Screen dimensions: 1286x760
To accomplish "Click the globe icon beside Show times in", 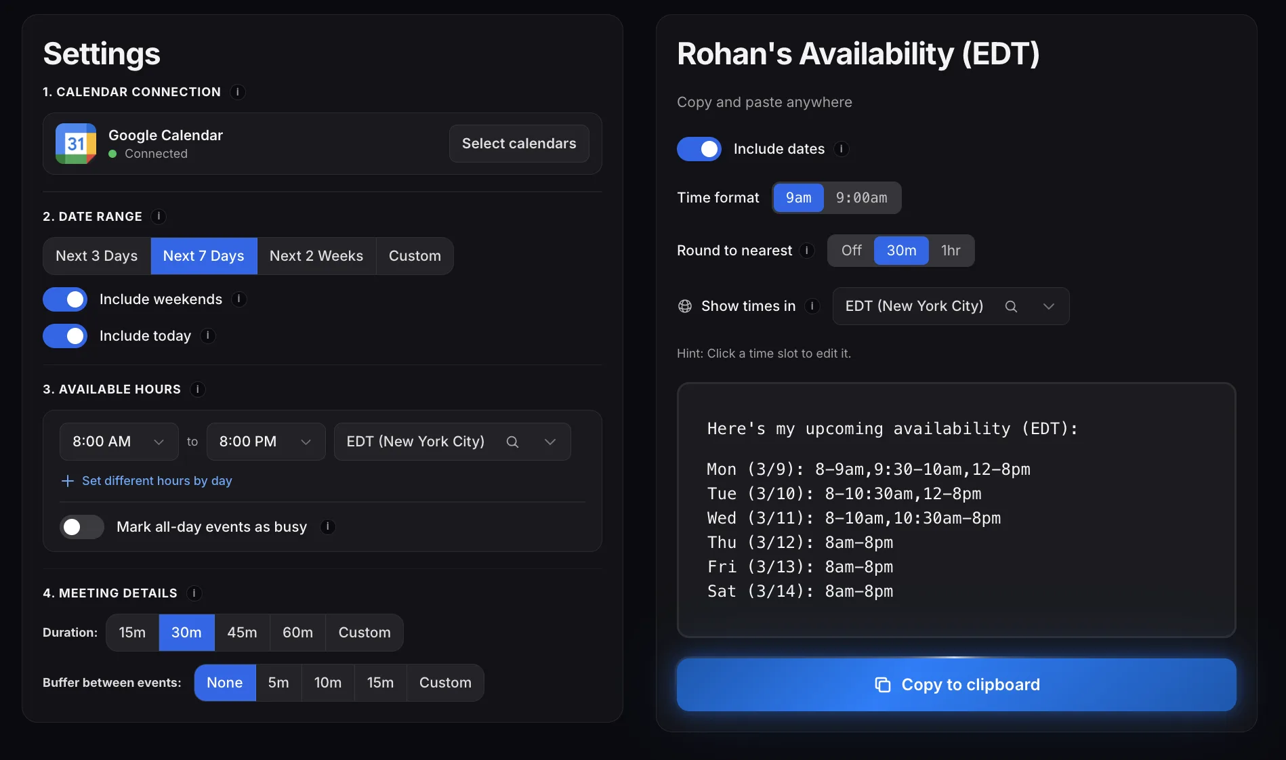I will pos(684,306).
